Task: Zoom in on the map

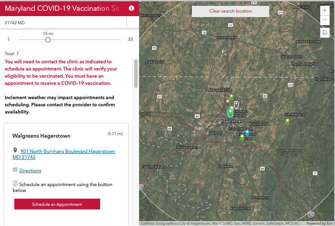Action: tap(325, 10)
